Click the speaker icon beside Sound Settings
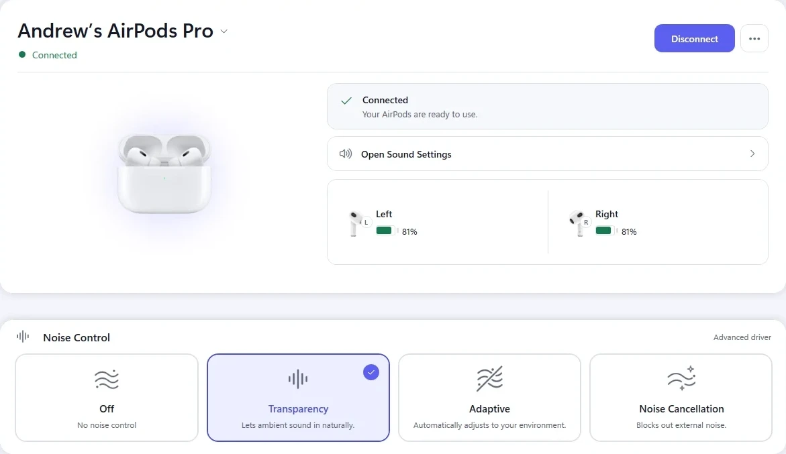786x454 pixels. [x=346, y=154]
